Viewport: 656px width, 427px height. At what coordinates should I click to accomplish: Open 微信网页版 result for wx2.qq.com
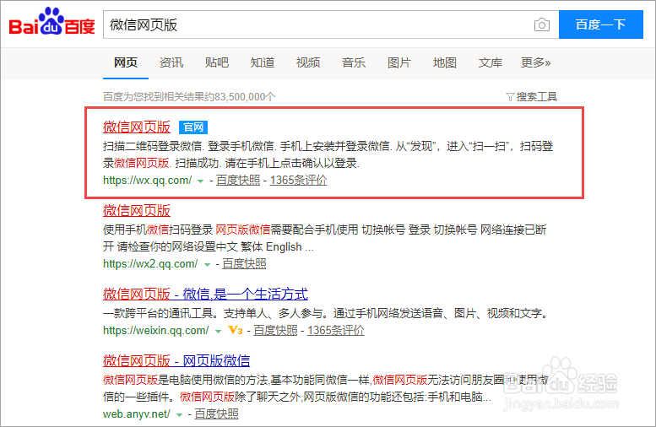pyautogui.click(x=137, y=210)
